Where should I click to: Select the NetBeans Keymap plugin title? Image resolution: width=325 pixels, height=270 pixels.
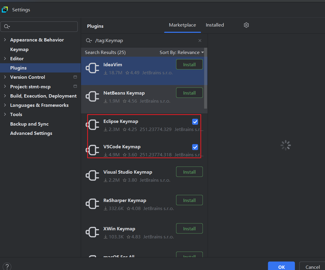tap(124, 93)
